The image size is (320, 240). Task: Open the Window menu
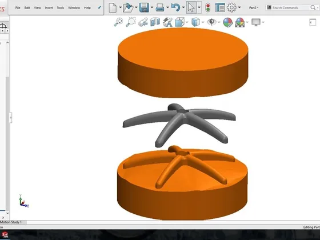click(74, 8)
